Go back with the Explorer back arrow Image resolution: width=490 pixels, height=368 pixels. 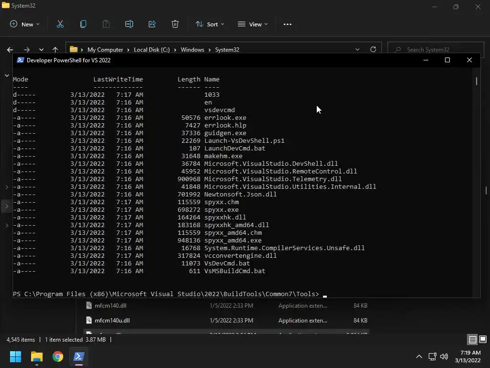[x=10, y=49]
